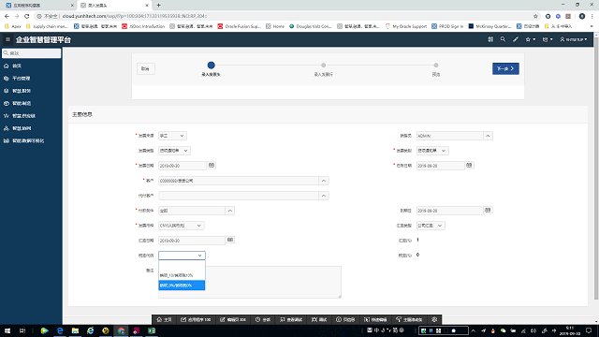Open the 付款条件 lookup arrow
Image resolution: width=599 pixels, height=337 pixels.
(229, 211)
